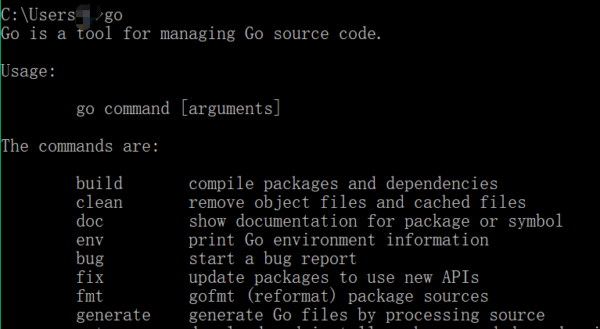
Task: Click the 'fmt' command name
Action: point(89,296)
